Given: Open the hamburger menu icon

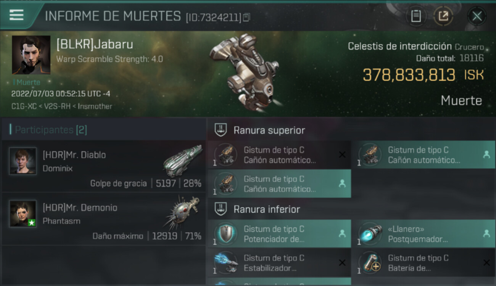Looking at the screenshot, I should 16,15.
